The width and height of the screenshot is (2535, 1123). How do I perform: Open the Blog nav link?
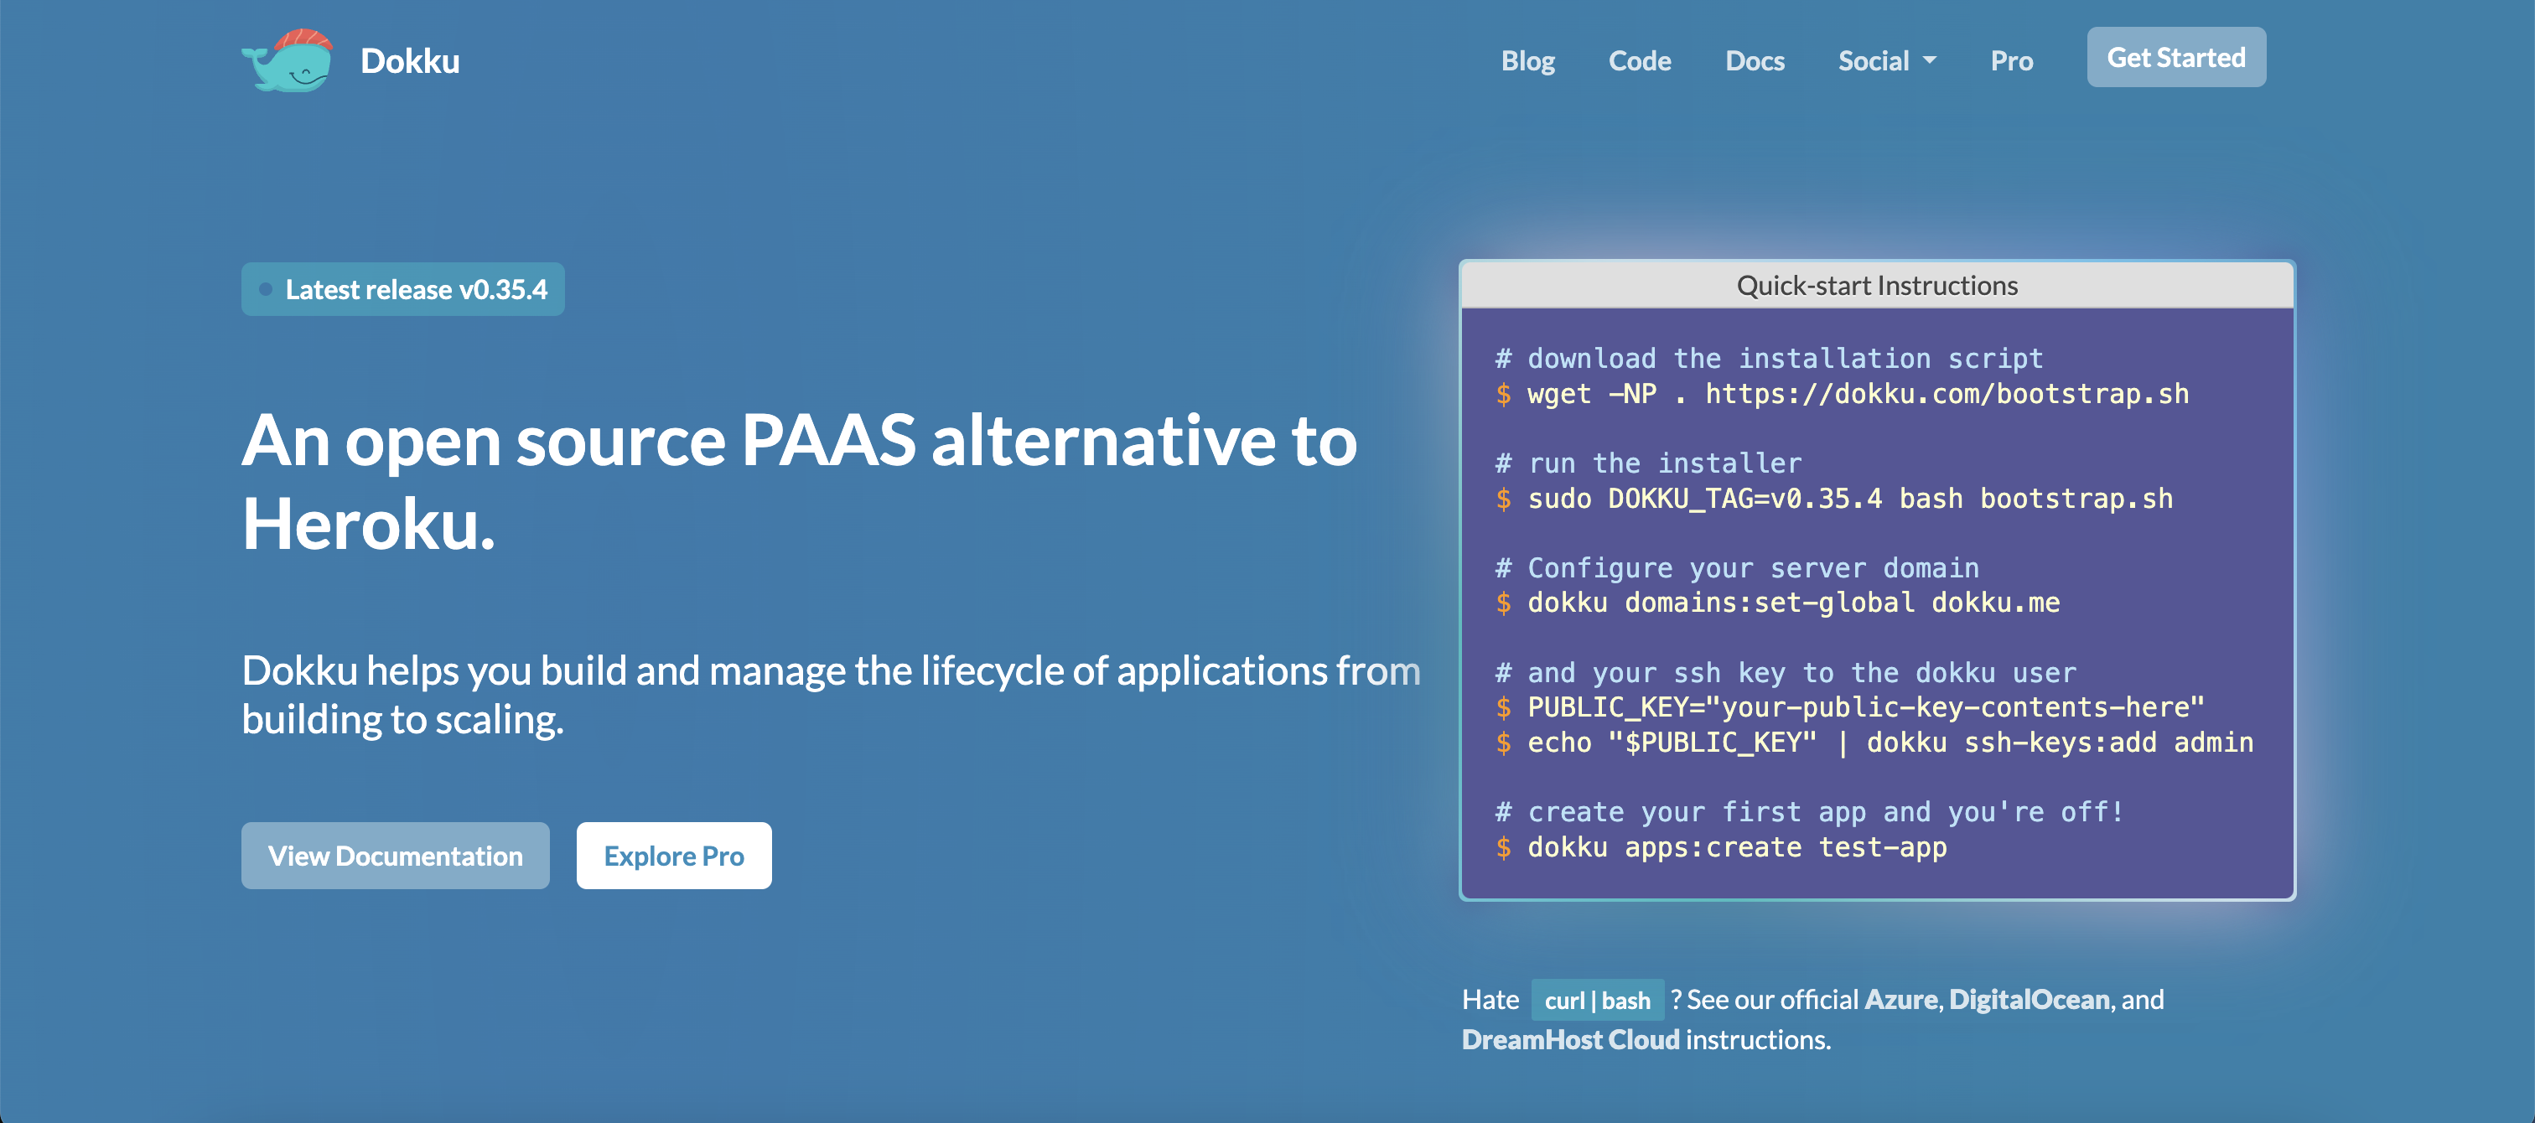(1527, 61)
